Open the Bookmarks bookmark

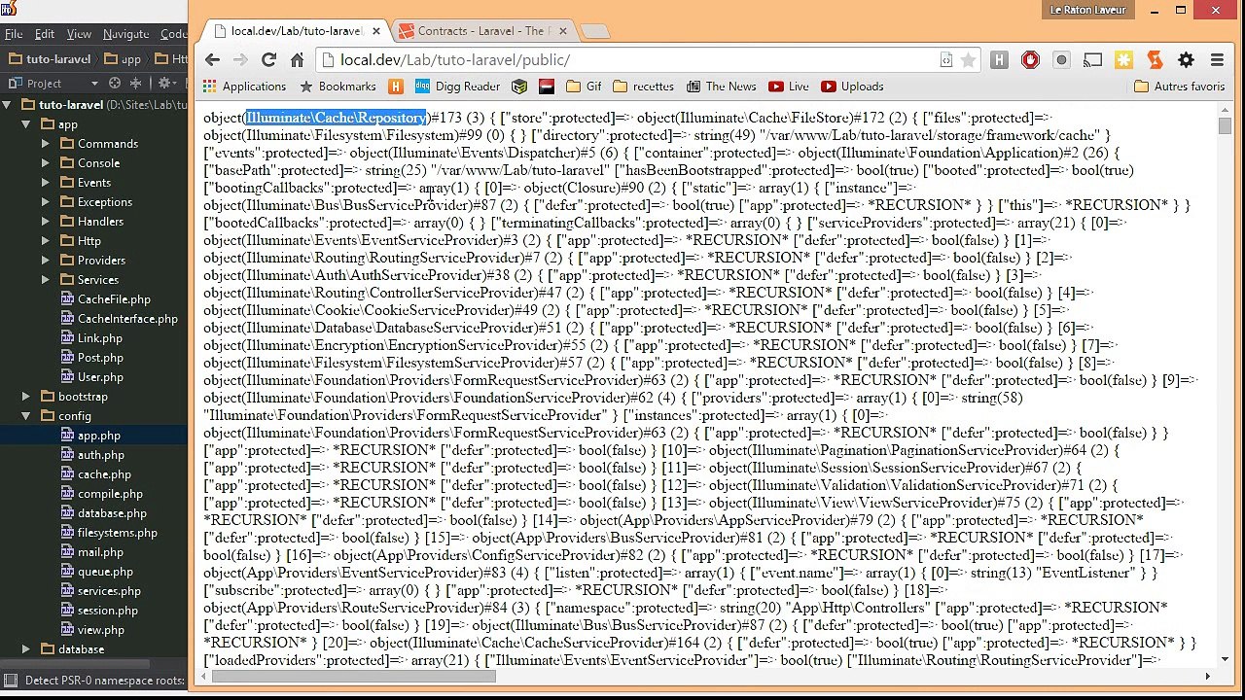[x=338, y=87]
